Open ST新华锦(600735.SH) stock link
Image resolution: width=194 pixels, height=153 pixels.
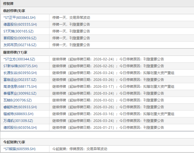click(x=20, y=66)
